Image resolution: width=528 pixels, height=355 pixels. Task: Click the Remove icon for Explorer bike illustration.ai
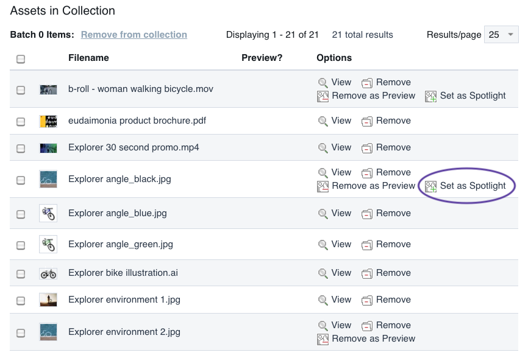(367, 273)
